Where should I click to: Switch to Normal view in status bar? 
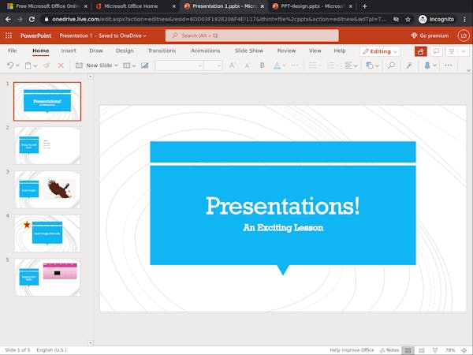click(x=408, y=350)
